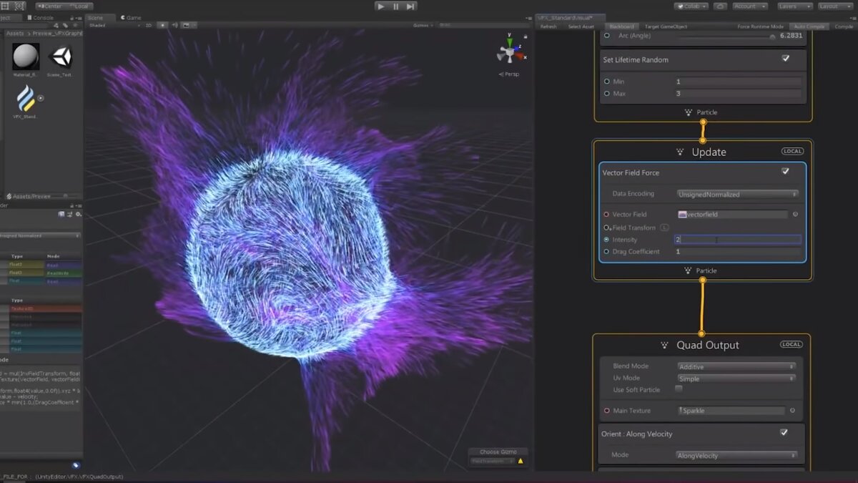Viewport: 858px width, 483px height.
Task: Toggle scene audio icon
Action: (174, 25)
